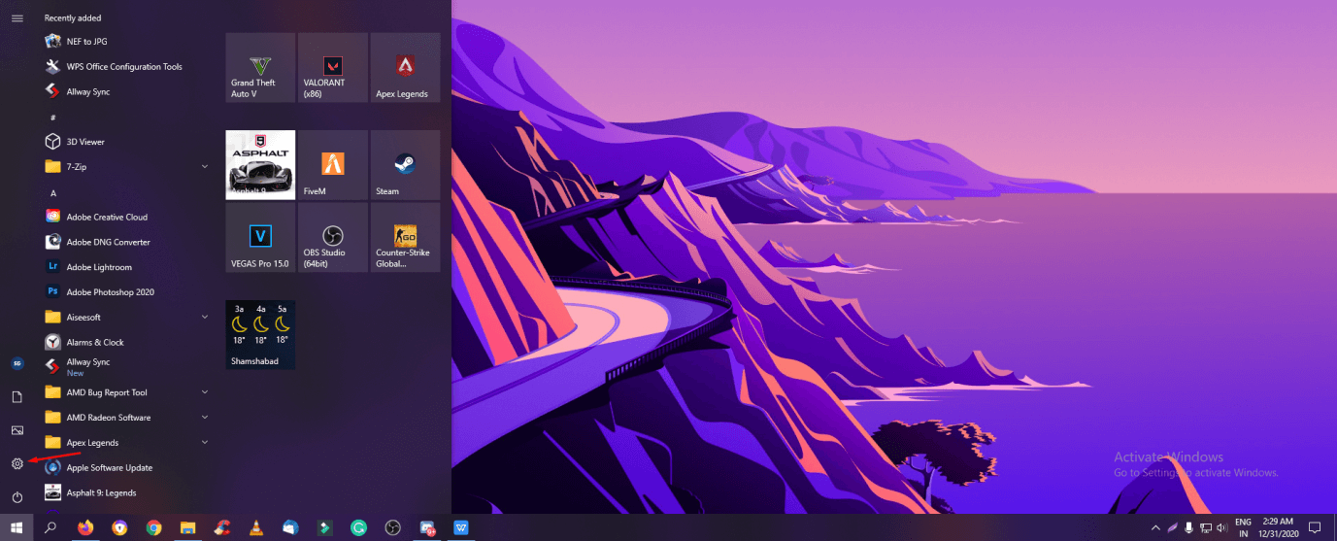The height and width of the screenshot is (541, 1337).
Task: Expand the Aiseesoft folder
Action: (204, 317)
